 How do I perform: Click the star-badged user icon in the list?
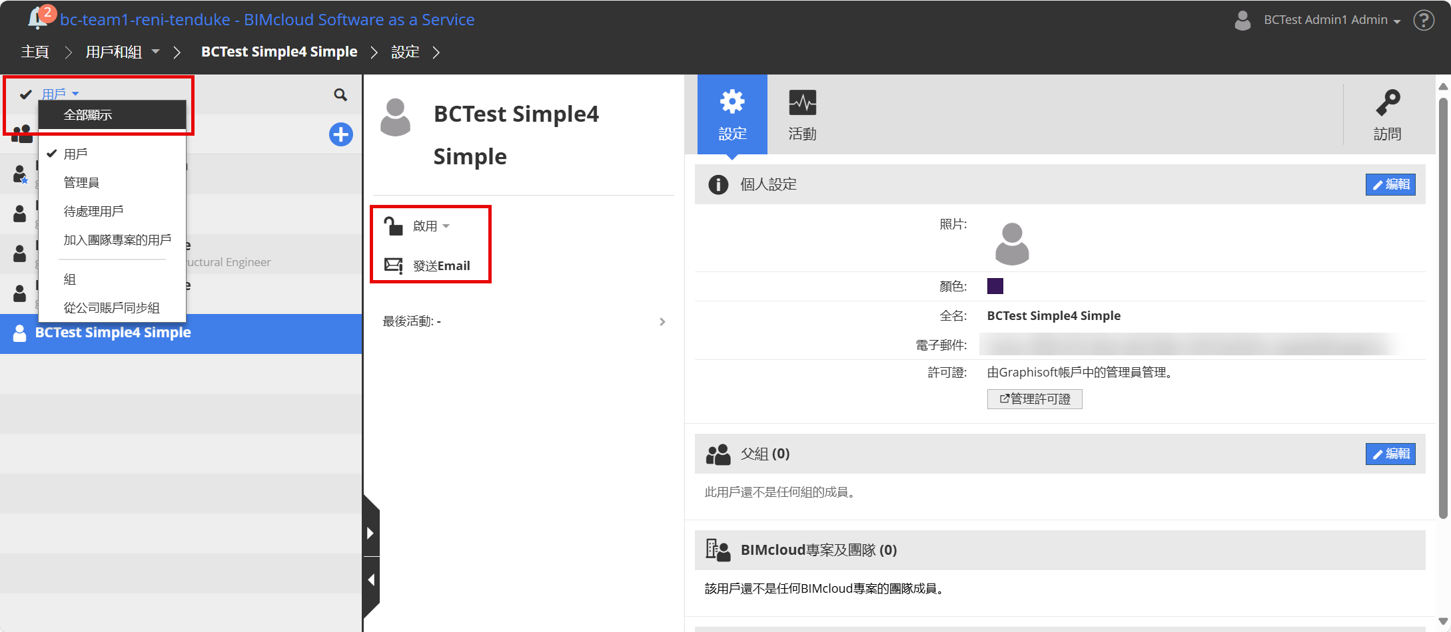click(x=21, y=174)
